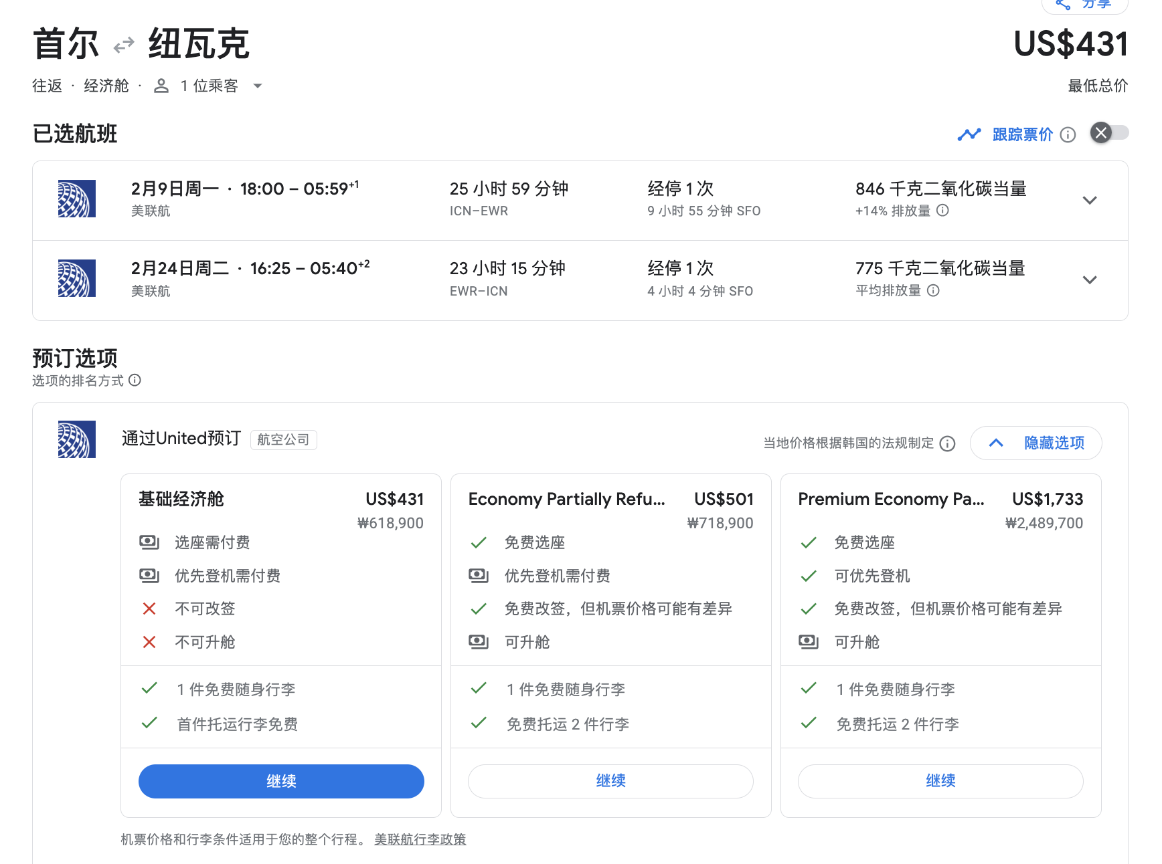
Task: Expand the Feb 9 outbound flight details
Action: (1089, 201)
